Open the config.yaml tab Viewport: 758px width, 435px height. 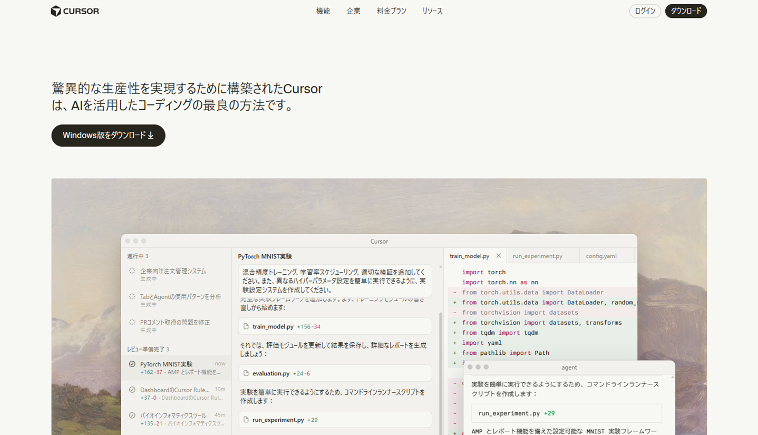[601, 256]
